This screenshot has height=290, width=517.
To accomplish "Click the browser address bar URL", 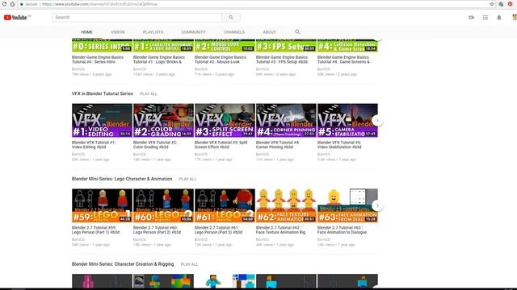I will point(100,4).
